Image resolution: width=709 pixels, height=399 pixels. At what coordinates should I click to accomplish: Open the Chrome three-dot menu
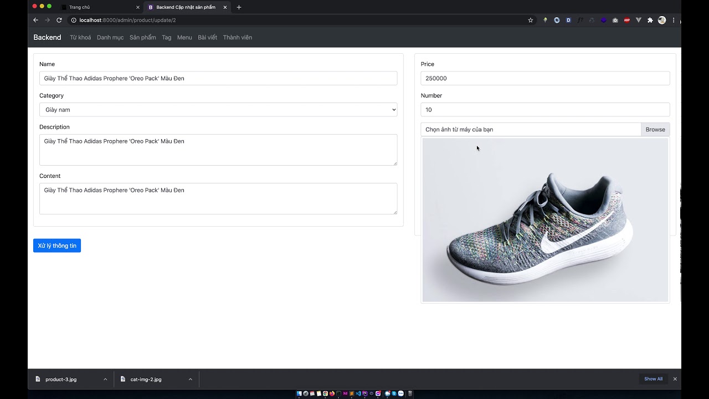tap(674, 20)
